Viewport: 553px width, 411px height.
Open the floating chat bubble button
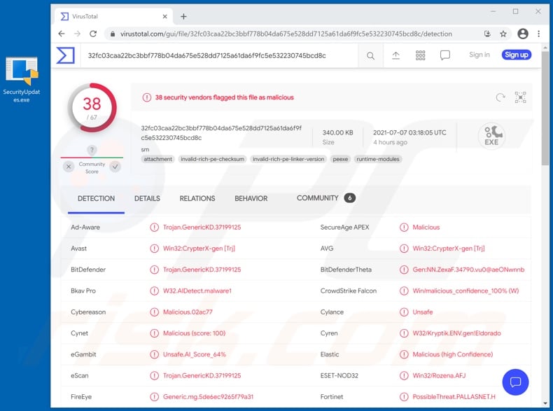click(515, 382)
